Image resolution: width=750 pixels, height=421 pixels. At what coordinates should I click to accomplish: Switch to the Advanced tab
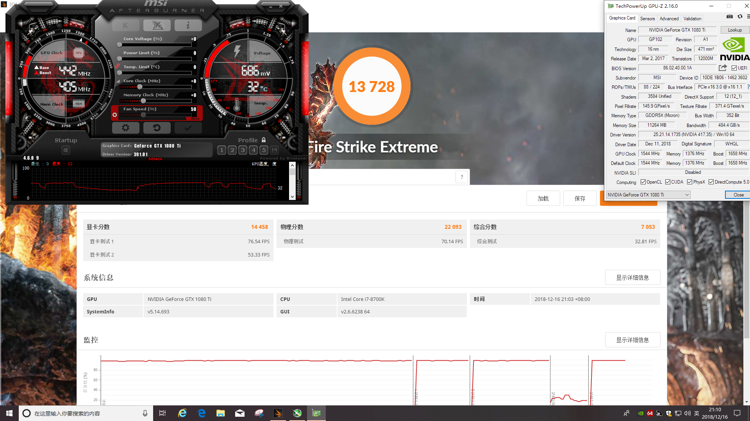[669, 19]
